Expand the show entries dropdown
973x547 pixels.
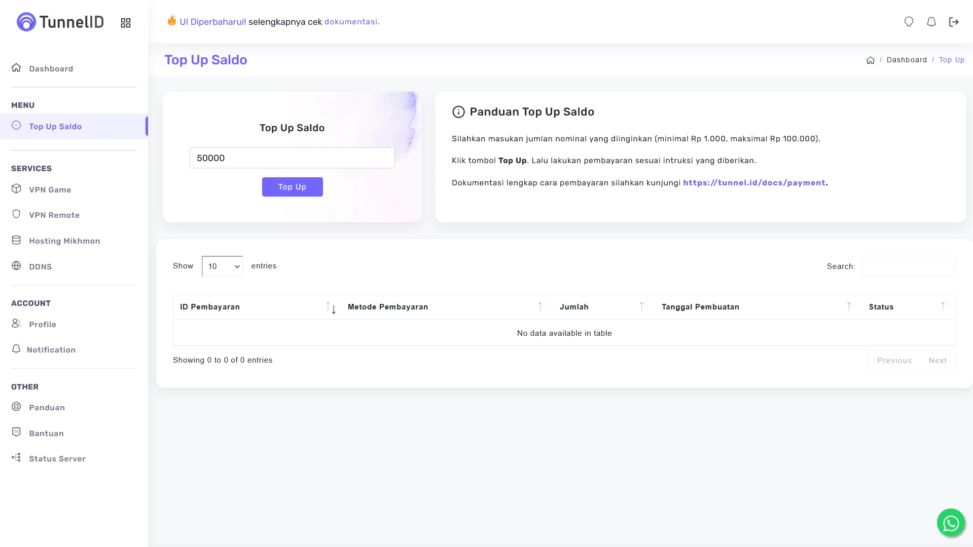[x=223, y=266]
